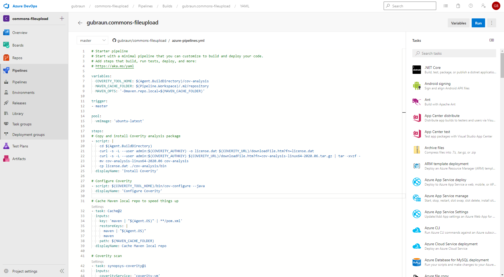Collapse the left navigation sidebar
Image resolution: width=504 pixels, height=277 pixels.
(62, 271)
